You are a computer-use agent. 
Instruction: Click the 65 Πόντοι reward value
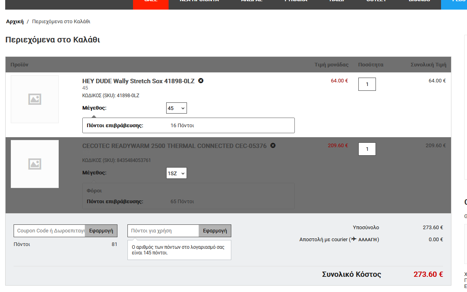pos(182,202)
